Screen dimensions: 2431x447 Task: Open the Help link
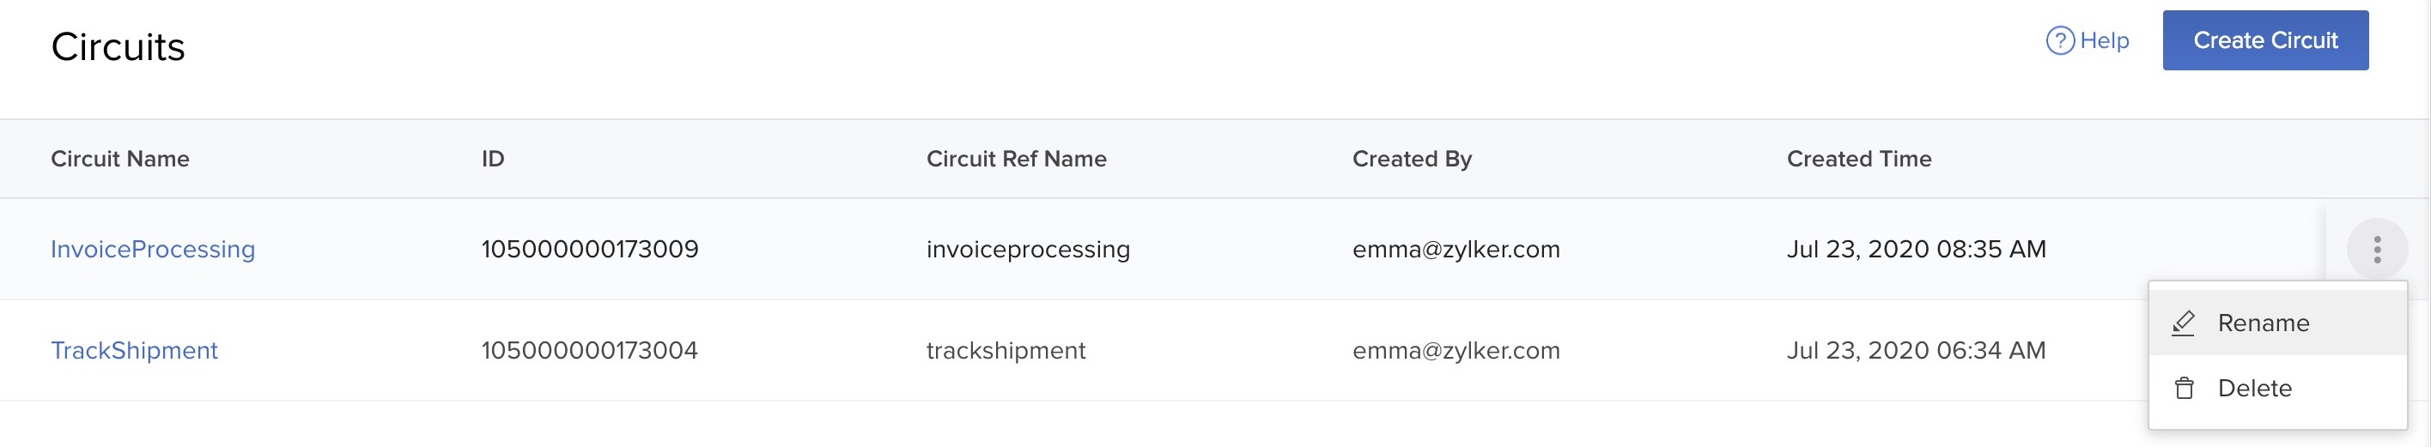click(2104, 40)
